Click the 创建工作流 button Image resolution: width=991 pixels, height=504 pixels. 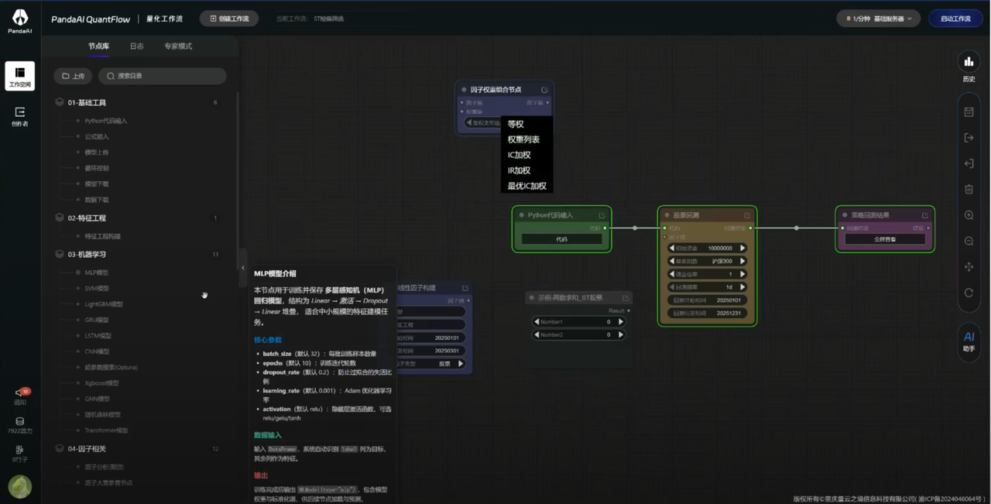(x=229, y=19)
